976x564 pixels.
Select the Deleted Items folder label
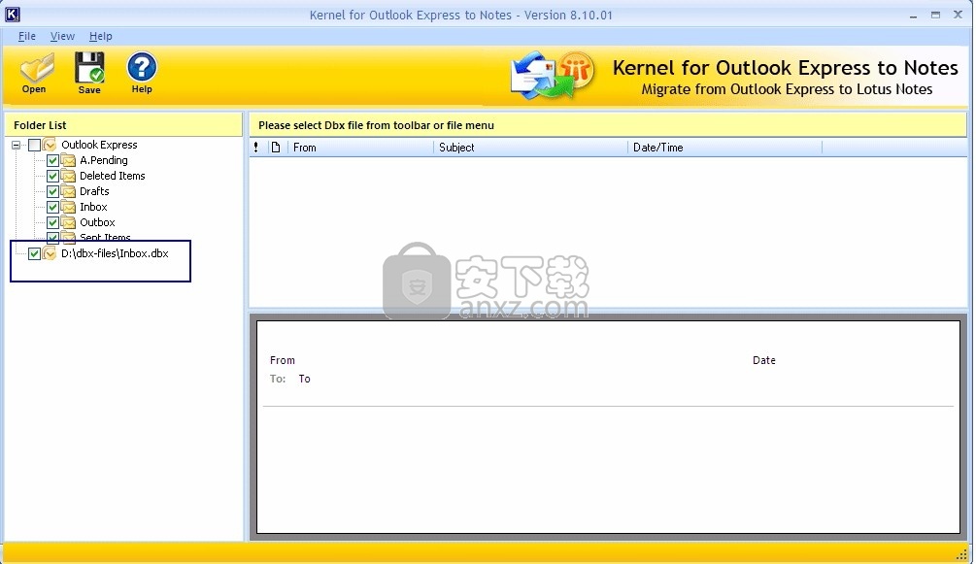click(112, 176)
